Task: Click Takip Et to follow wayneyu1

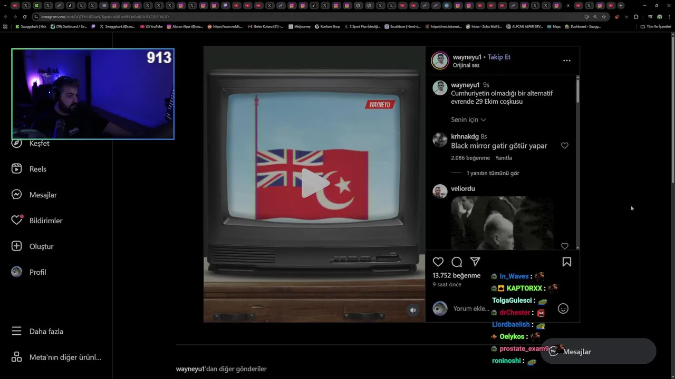Action: tap(499, 57)
